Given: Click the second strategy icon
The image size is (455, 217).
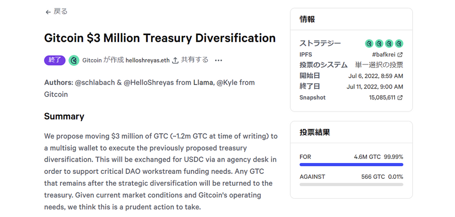Looking at the screenshot, I should [x=379, y=44].
